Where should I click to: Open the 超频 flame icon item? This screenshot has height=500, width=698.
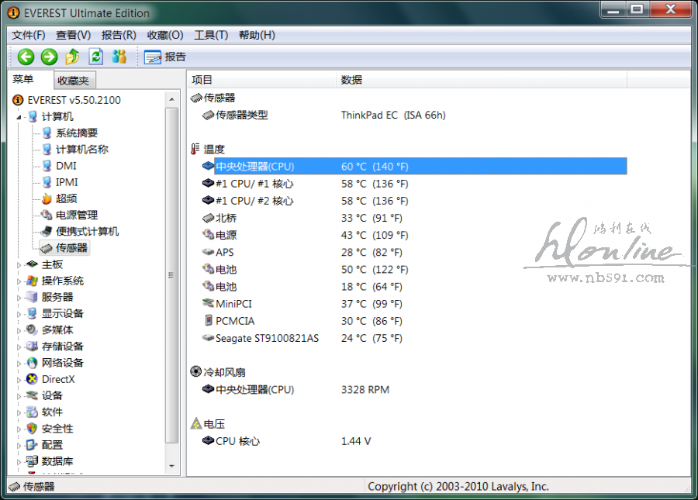click(47, 198)
